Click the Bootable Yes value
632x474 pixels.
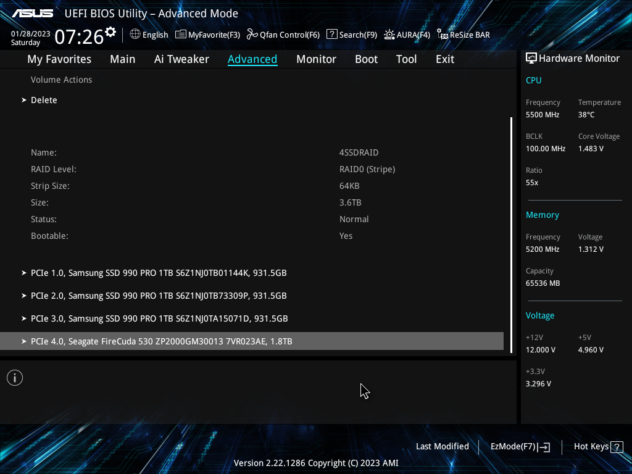tap(346, 236)
